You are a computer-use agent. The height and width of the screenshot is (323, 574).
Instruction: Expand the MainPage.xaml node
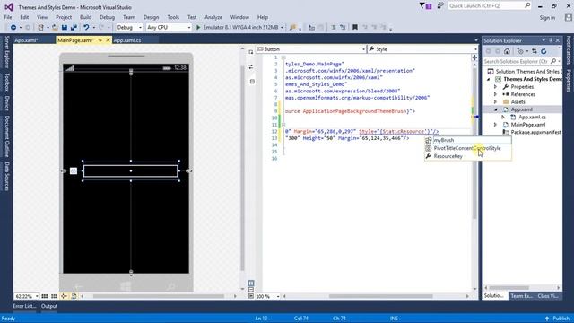pyautogui.click(x=495, y=125)
